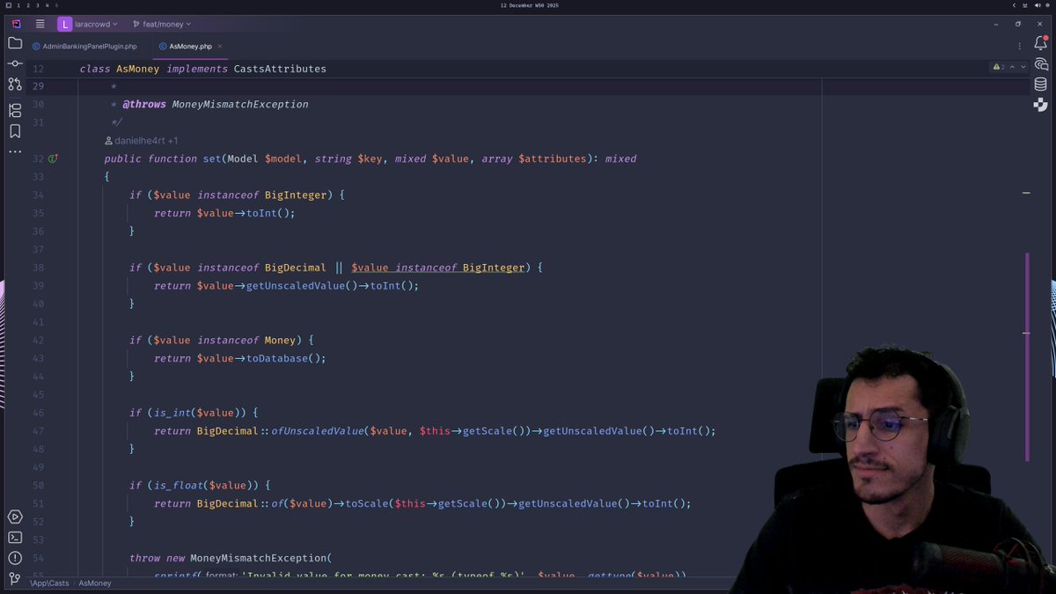Go to previous highlighted problem arrow

point(1012,67)
